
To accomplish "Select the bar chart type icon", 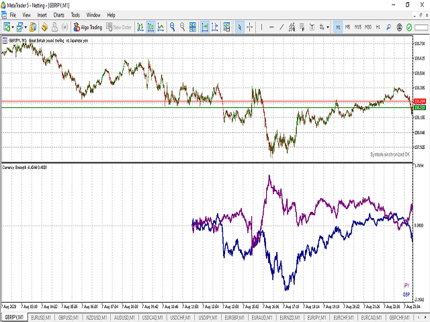I will point(142,28).
